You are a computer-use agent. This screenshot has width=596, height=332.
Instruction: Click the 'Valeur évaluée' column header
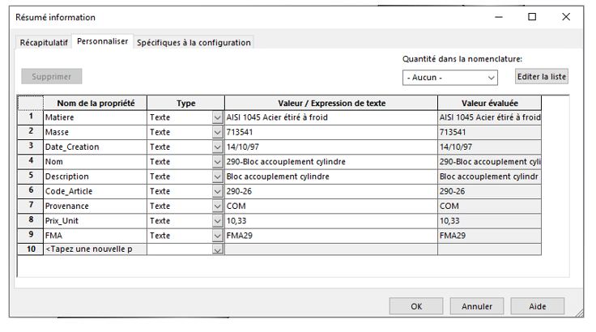point(490,103)
